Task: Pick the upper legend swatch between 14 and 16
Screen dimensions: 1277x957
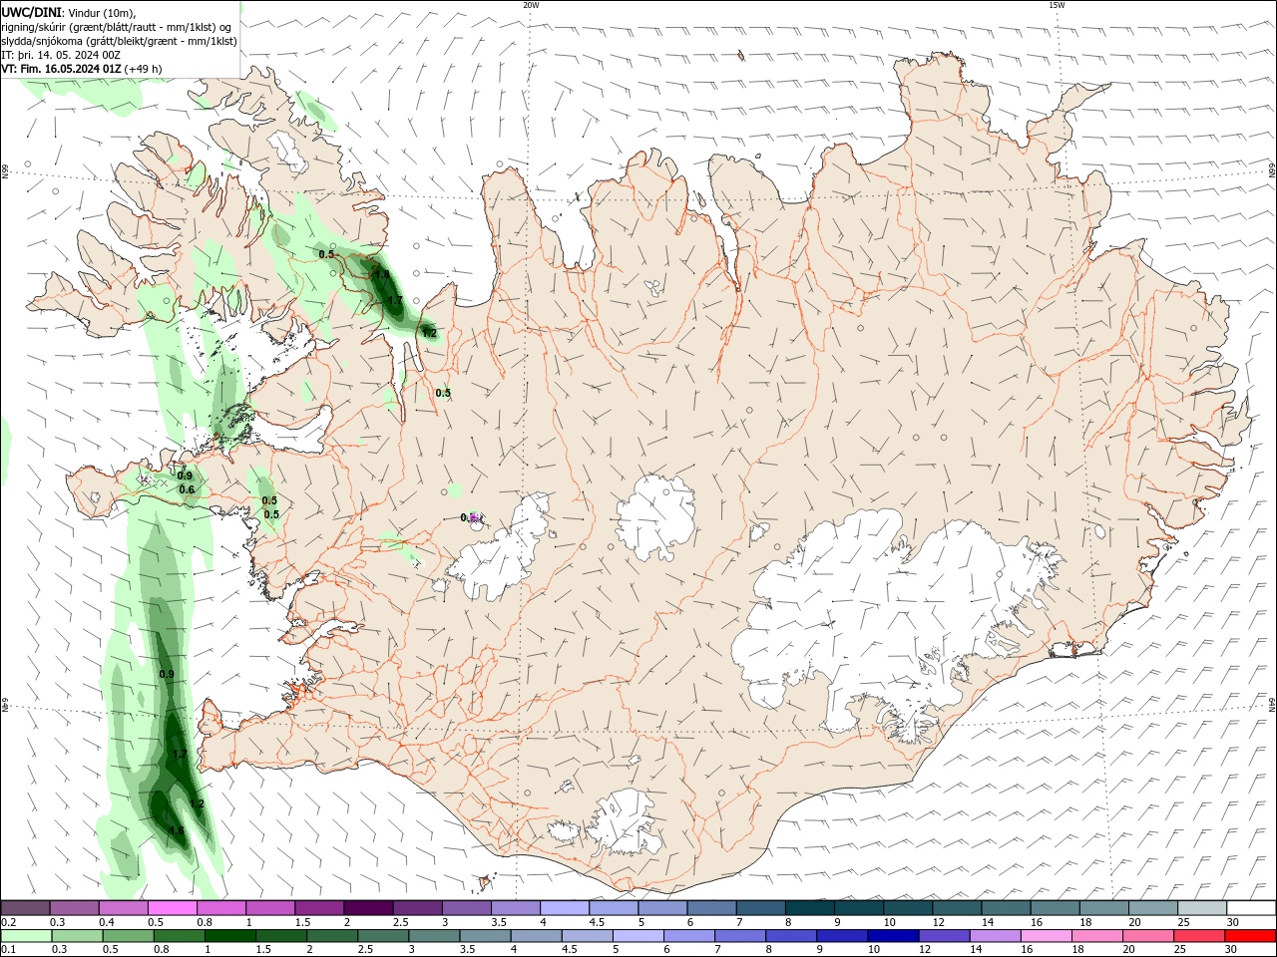Action: [1007, 908]
